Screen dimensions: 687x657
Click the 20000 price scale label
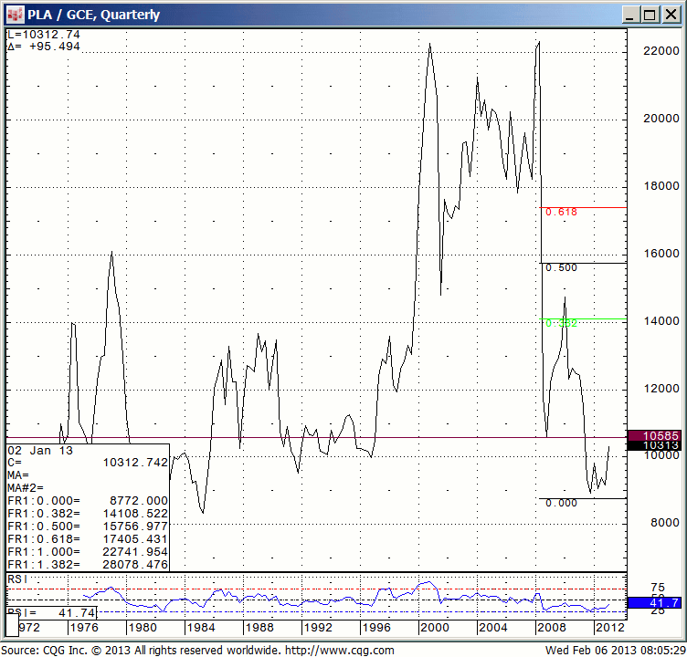coord(661,119)
